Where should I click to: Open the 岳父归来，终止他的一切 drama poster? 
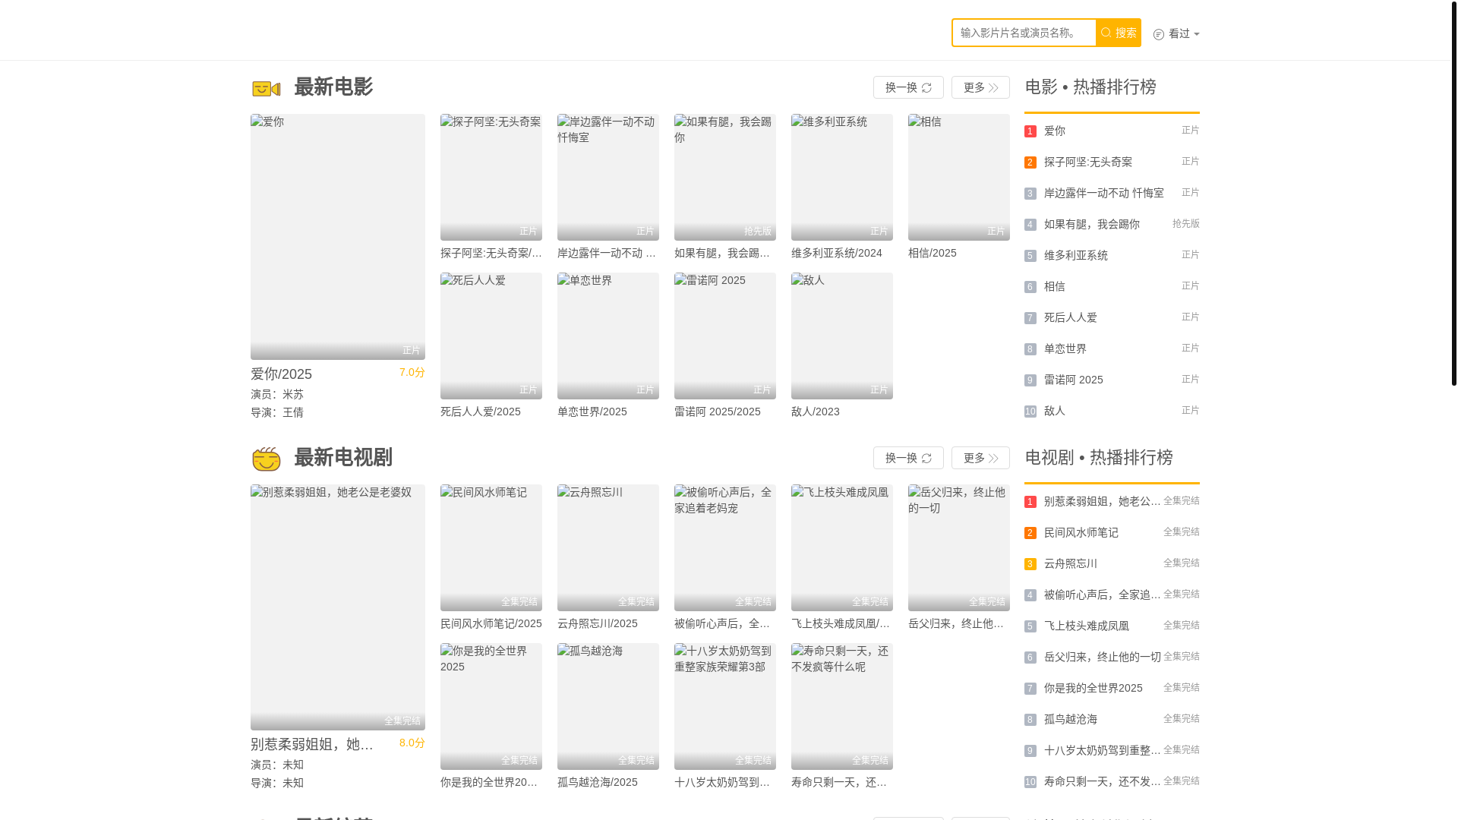pos(959,547)
